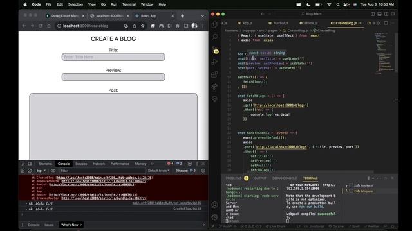Click the CreateBlog.js:18 source link in console
The height and width of the screenshot is (231, 412).
tap(187, 209)
